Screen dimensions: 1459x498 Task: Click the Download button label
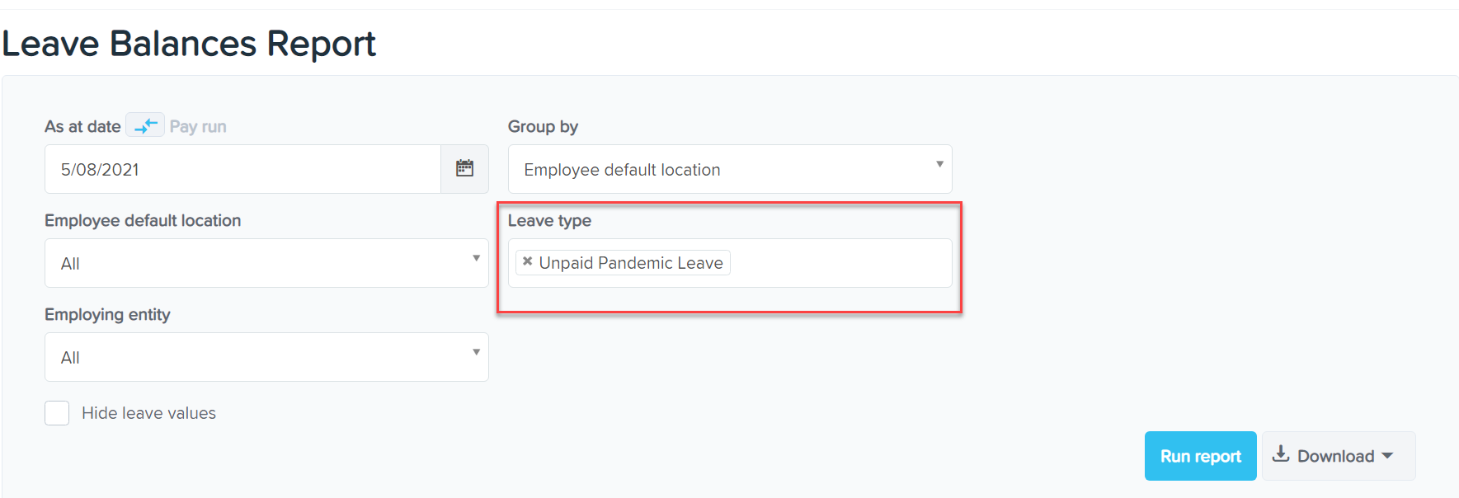click(x=1335, y=456)
